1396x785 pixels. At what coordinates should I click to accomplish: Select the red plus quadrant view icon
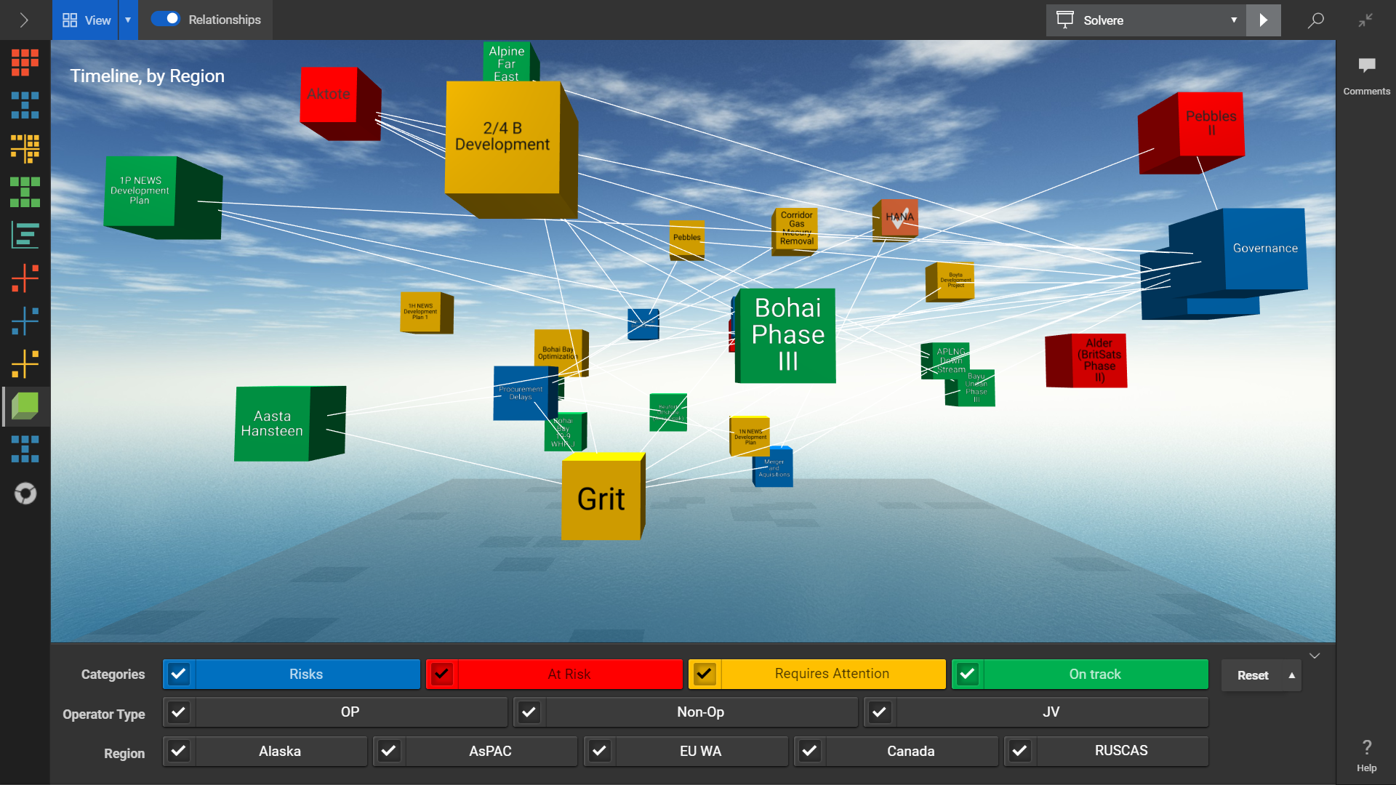pyautogui.click(x=25, y=278)
